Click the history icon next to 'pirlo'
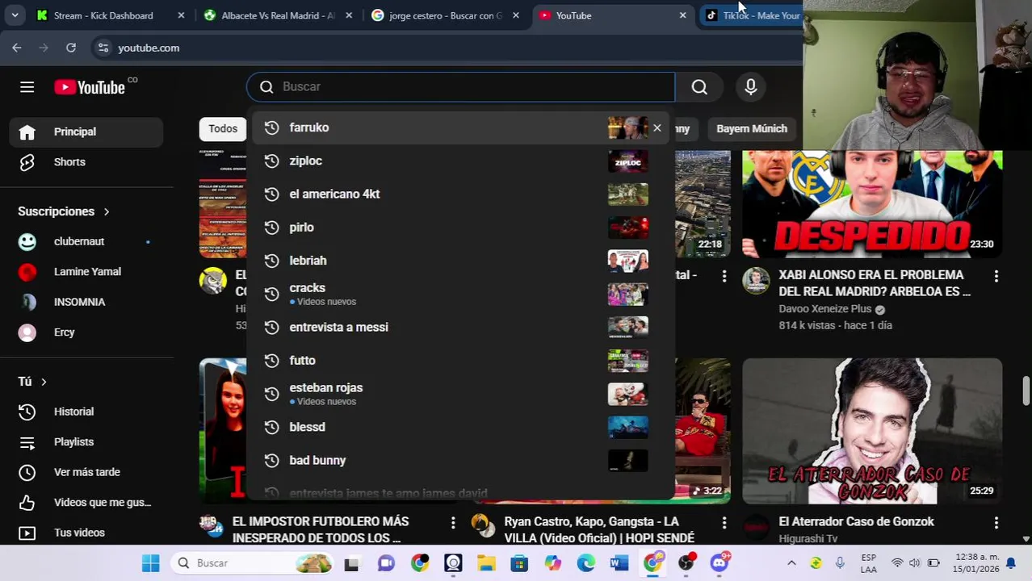The height and width of the screenshot is (581, 1032). (272, 228)
